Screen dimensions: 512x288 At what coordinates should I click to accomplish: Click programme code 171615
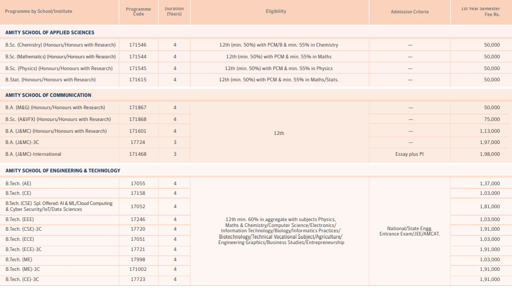click(138, 79)
